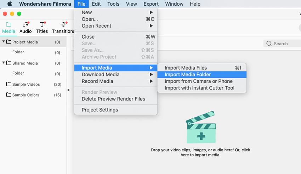301x174 pixels.
Task: Click the Shared Media folder icon
Action: point(8,63)
